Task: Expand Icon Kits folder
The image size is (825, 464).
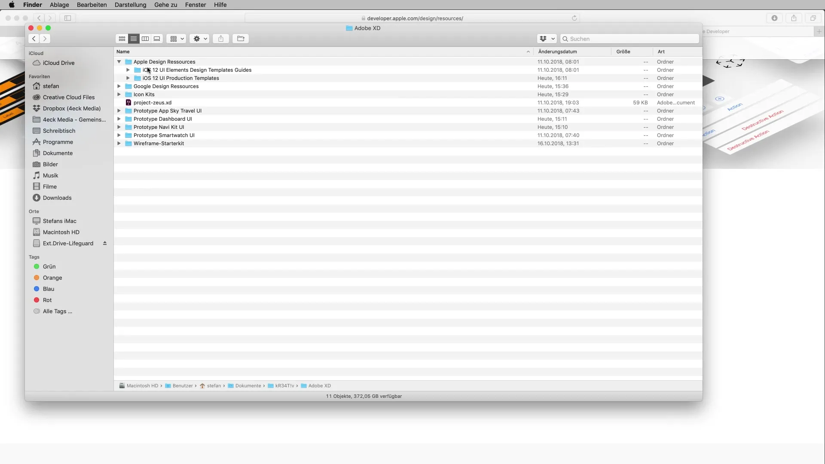Action: tap(119, 95)
